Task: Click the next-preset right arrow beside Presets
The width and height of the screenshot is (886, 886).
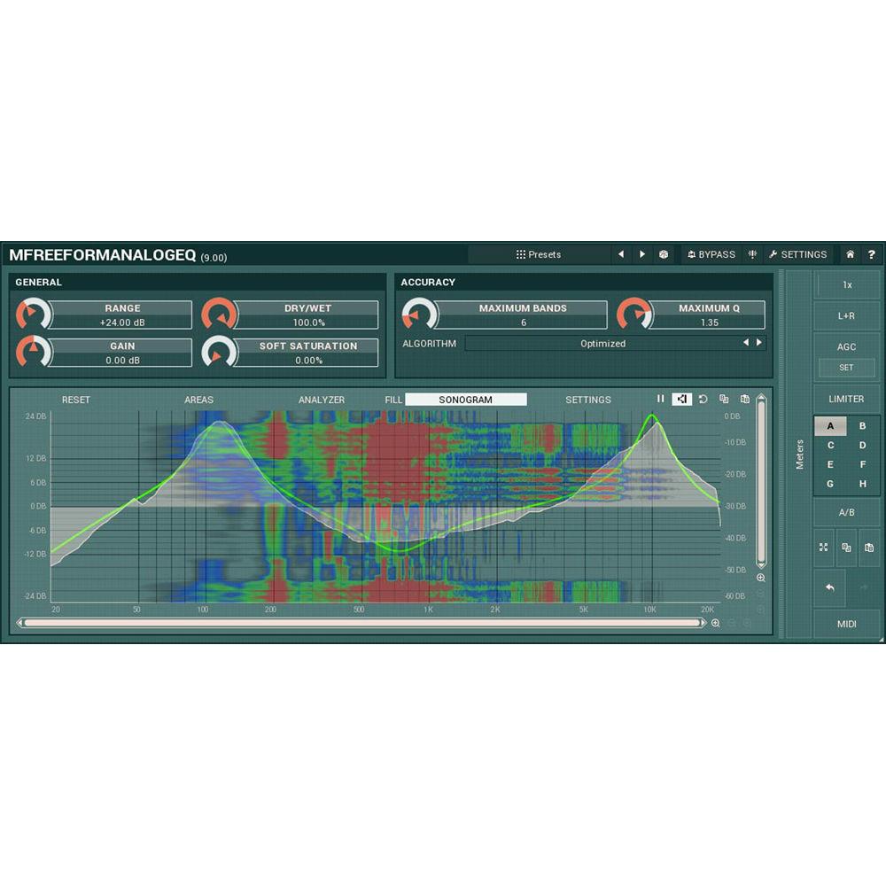Action: pyautogui.click(x=641, y=254)
